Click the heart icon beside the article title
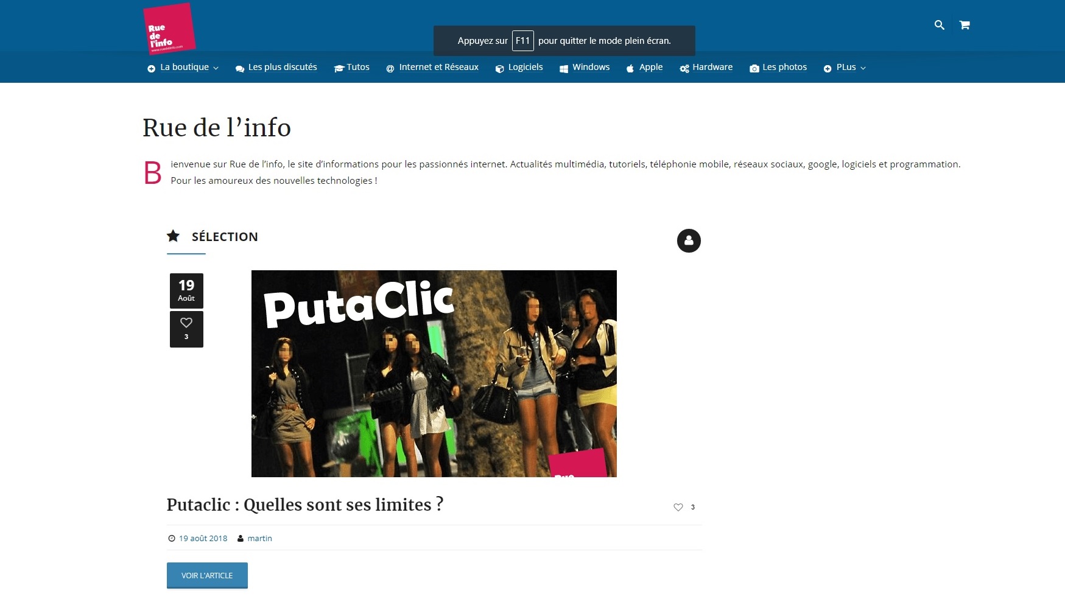 coord(678,507)
